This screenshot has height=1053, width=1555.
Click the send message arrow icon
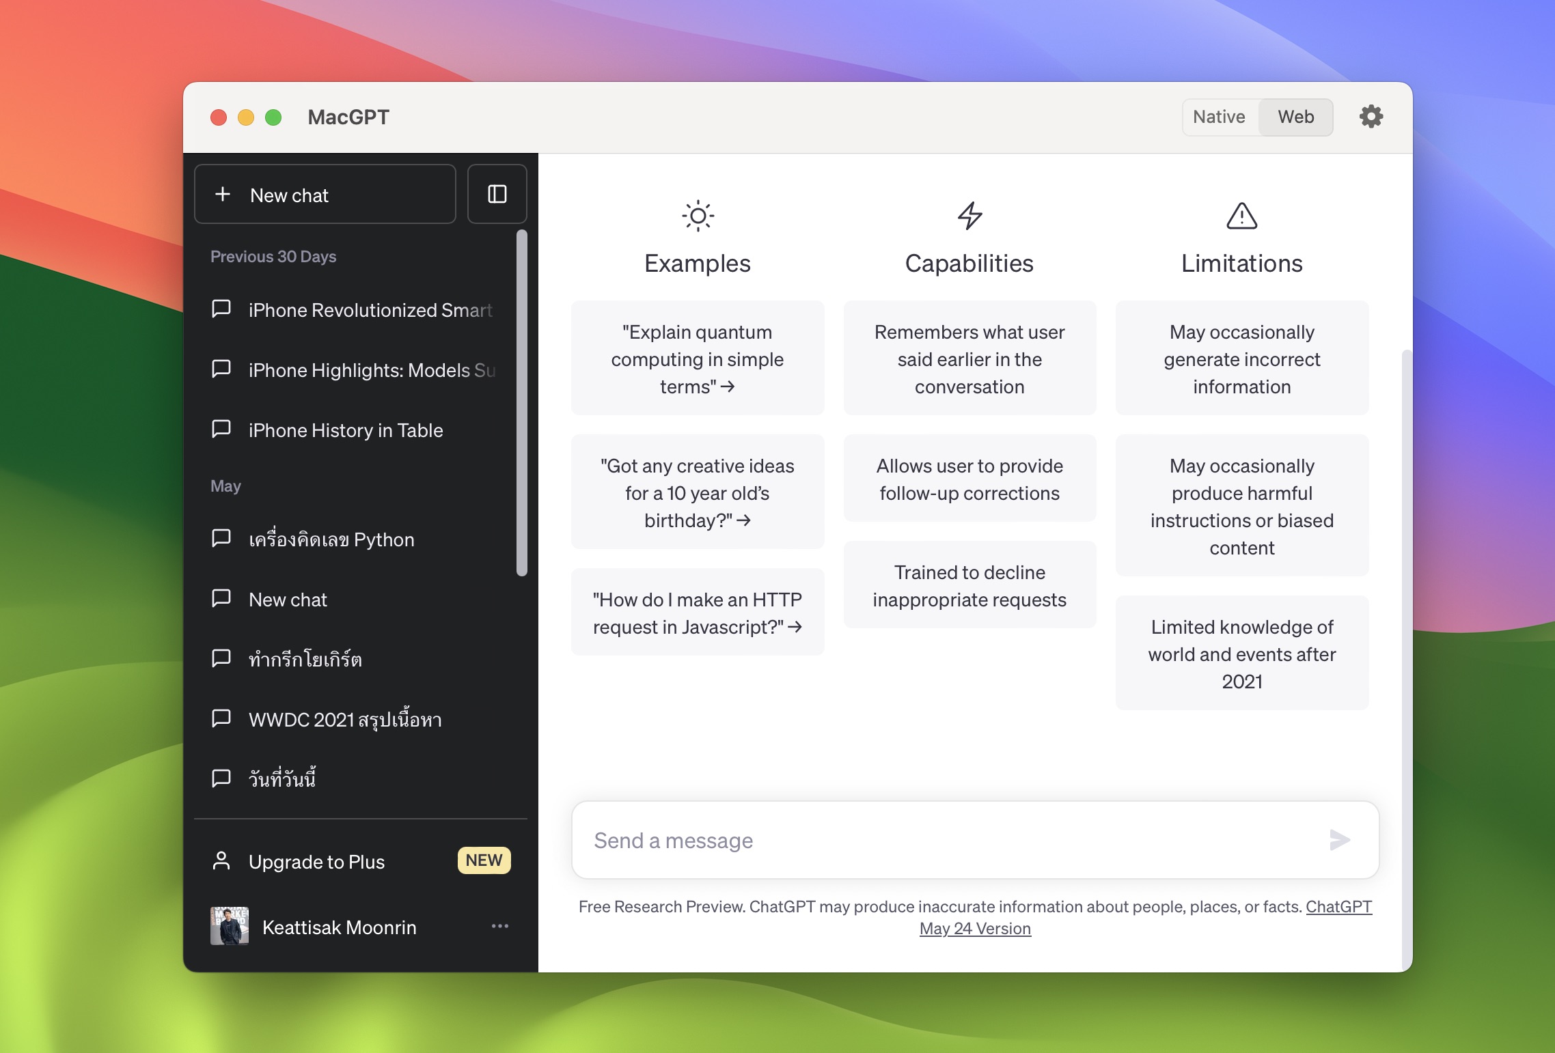pos(1339,840)
